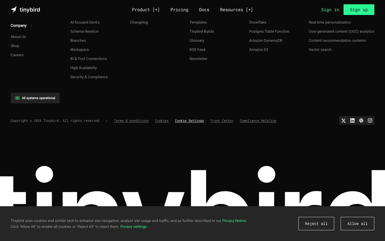Open Postgres Table Function link
385x241 pixels.
269,31
